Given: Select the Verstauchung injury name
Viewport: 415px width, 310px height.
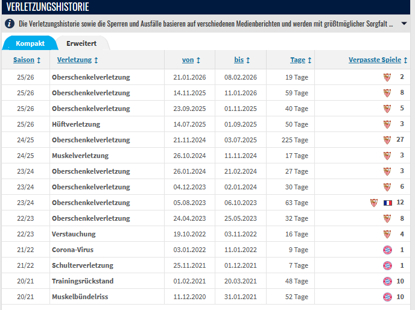Looking at the screenshot, I should coord(74,234).
